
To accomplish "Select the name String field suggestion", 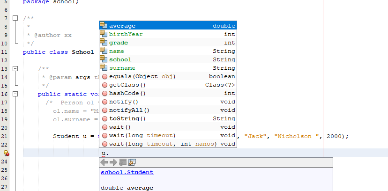I will pyautogui.click(x=168, y=51).
